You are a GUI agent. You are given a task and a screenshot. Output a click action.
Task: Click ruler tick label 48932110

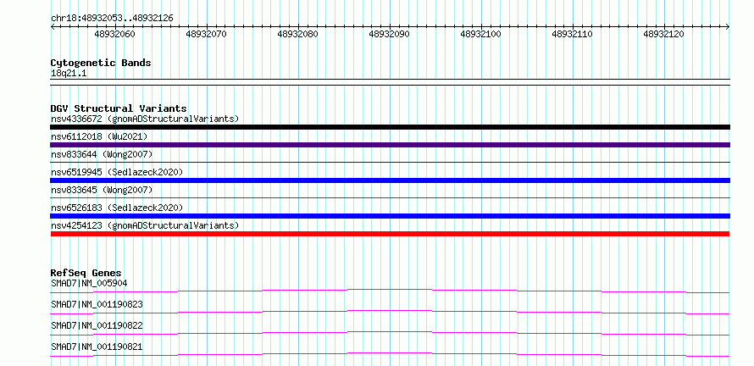572,34
